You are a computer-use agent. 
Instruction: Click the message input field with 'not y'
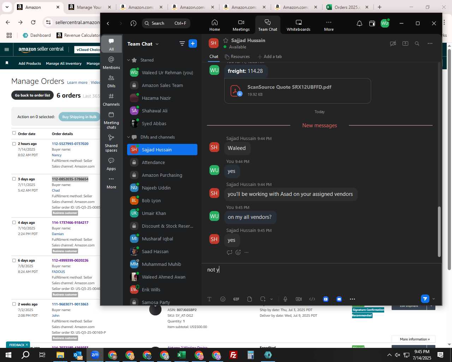pos(321,270)
